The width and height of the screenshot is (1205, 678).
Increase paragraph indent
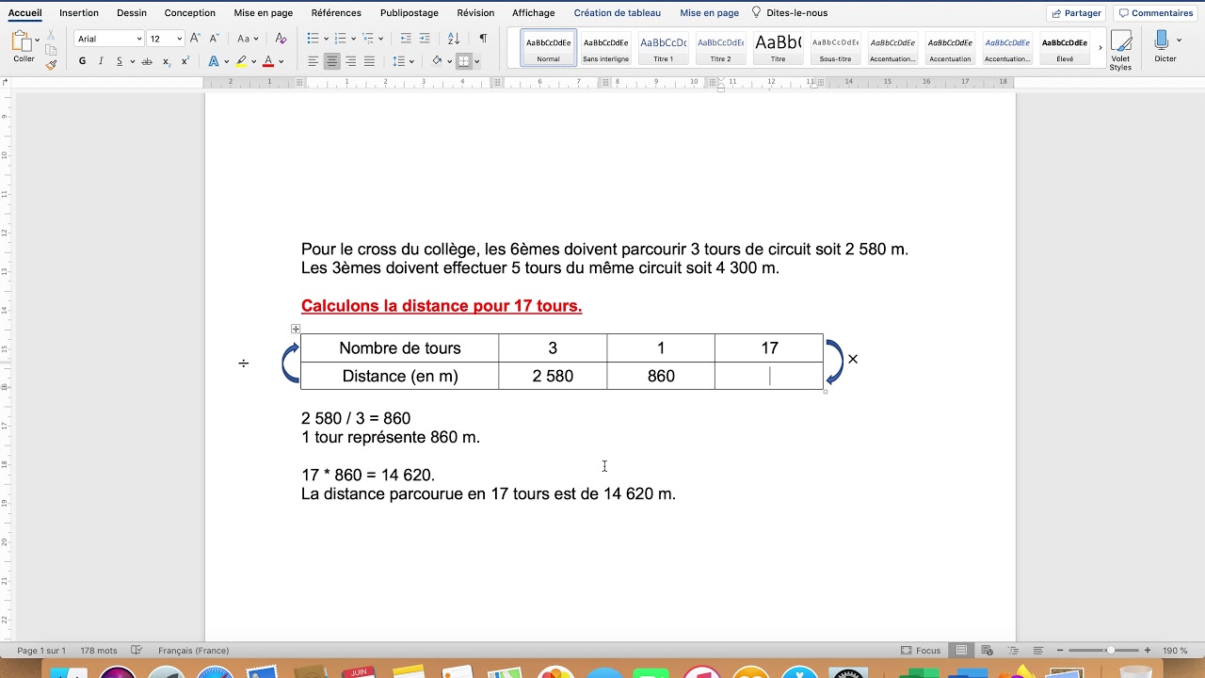click(x=425, y=39)
